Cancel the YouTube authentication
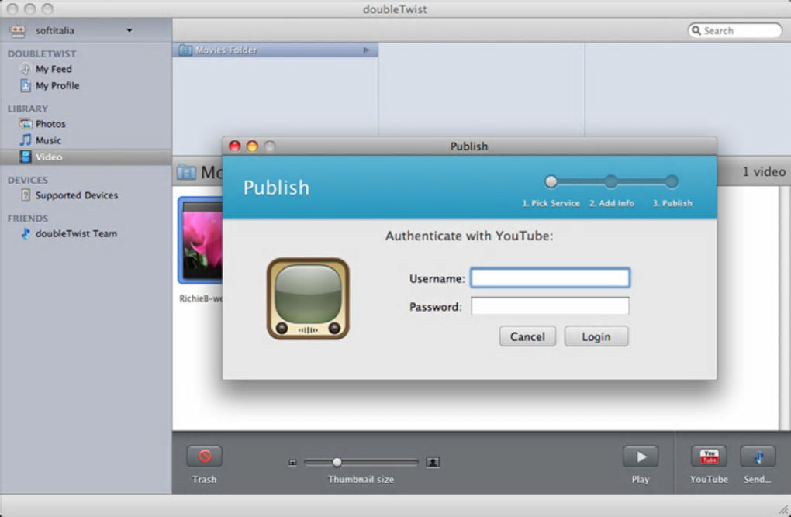This screenshot has height=517, width=791. click(x=527, y=336)
